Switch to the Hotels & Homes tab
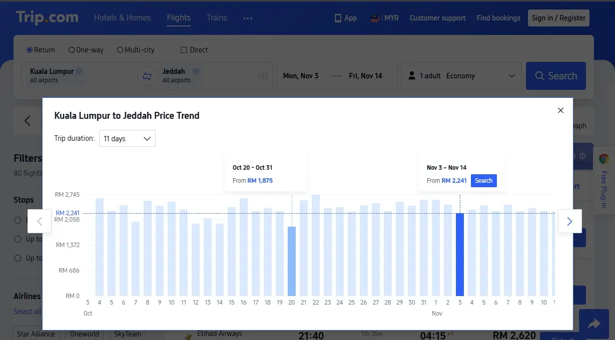The image size is (615, 340). (122, 18)
